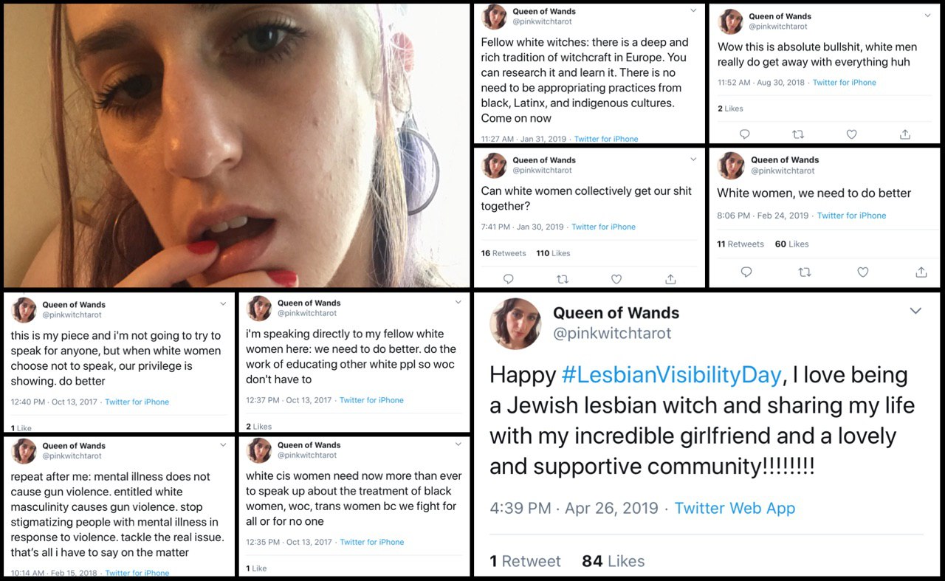Share the Aug 30, 2018 tweet
945x581 pixels.
click(905, 134)
